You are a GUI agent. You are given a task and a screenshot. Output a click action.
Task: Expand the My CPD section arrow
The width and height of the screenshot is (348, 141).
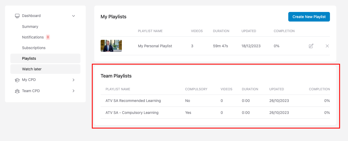pos(74,80)
